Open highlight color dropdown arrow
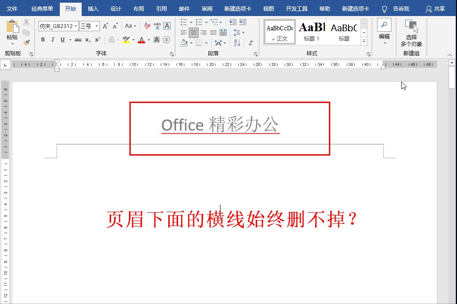The height and width of the screenshot is (304, 457). click(x=133, y=40)
